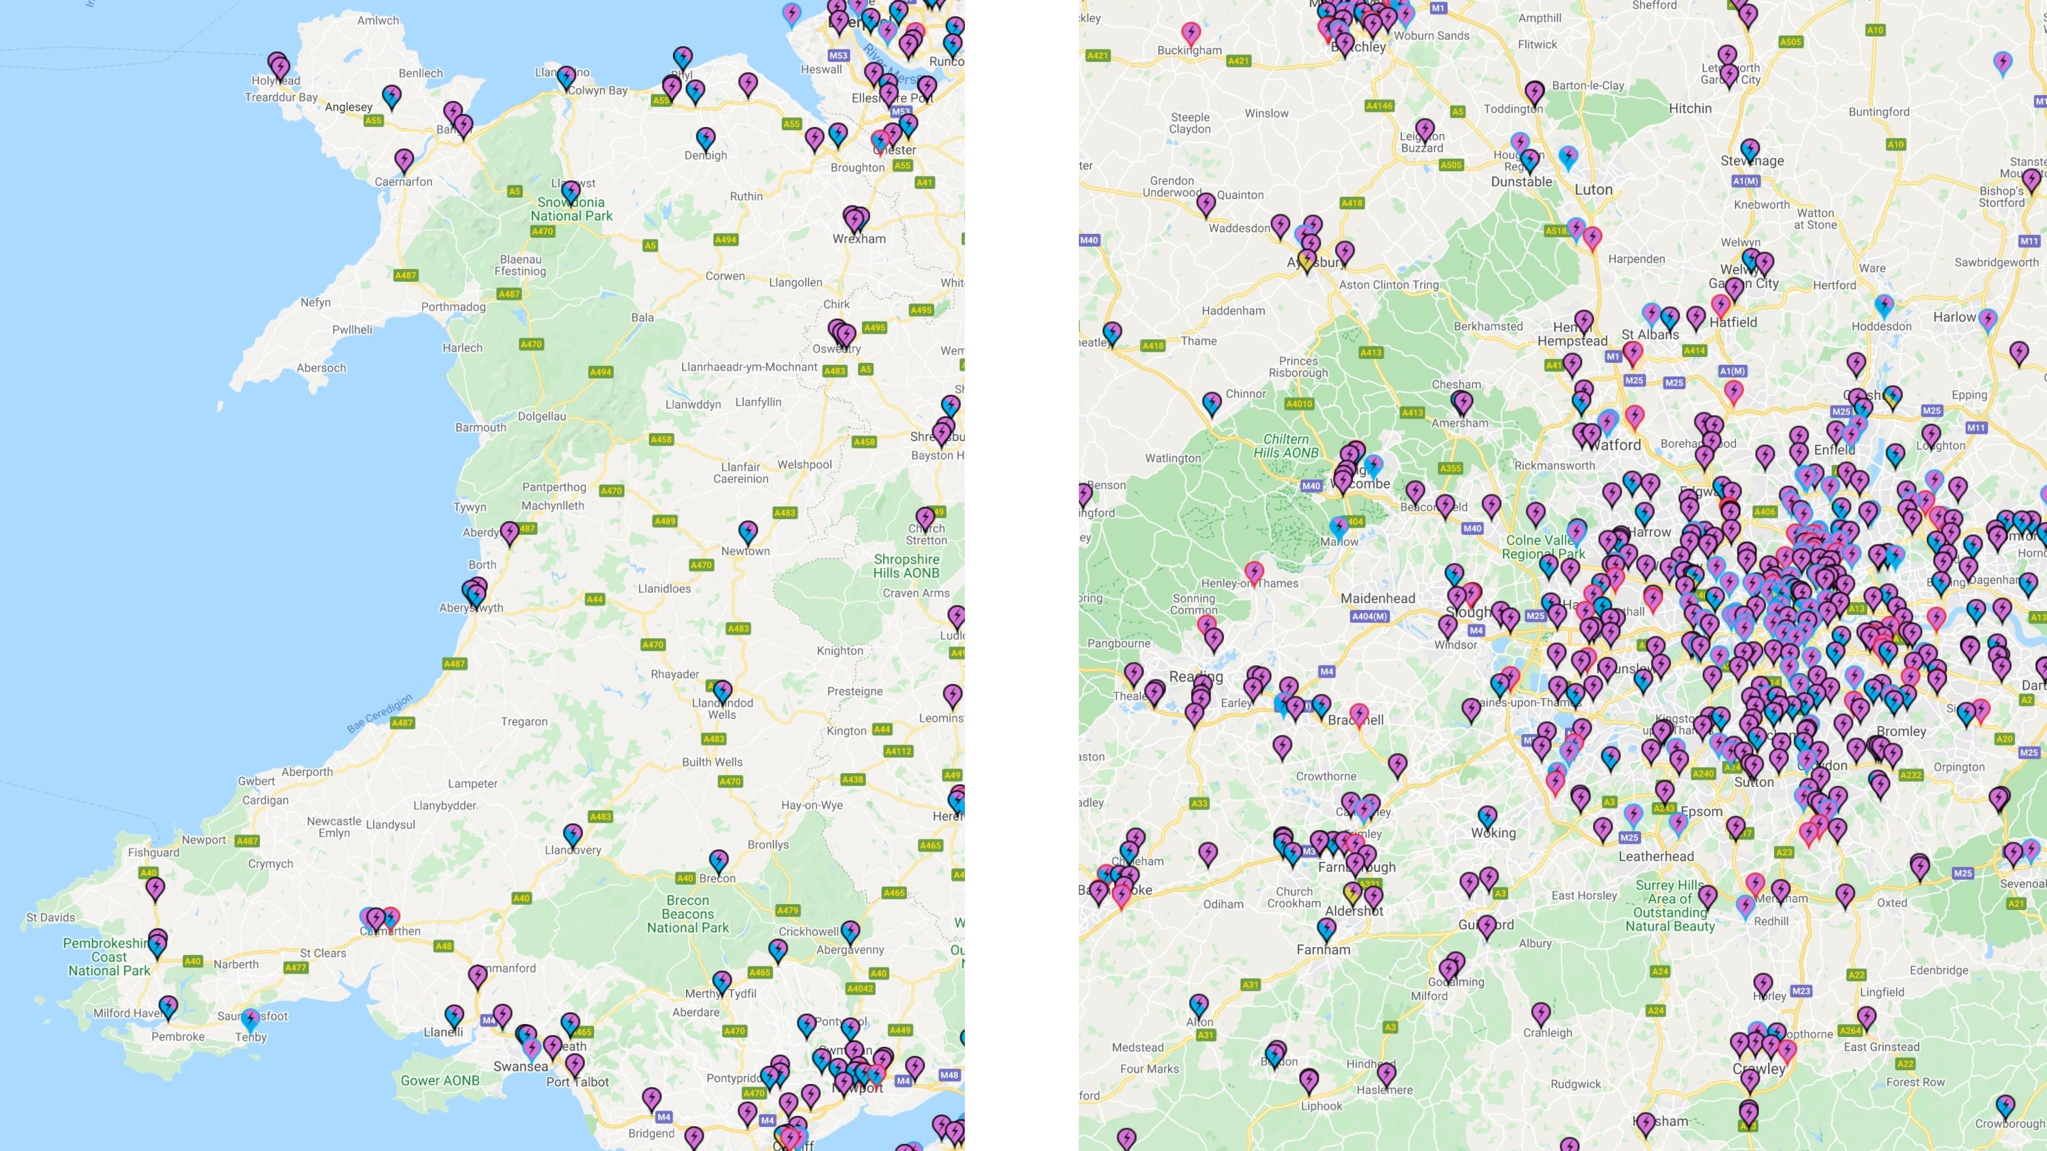Click the 'Shropshire Hills AONB' label

[906, 565]
